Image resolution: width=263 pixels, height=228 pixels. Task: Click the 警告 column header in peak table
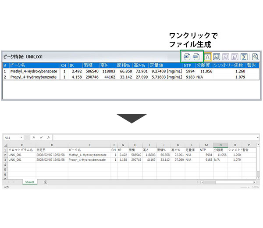pos(252,65)
